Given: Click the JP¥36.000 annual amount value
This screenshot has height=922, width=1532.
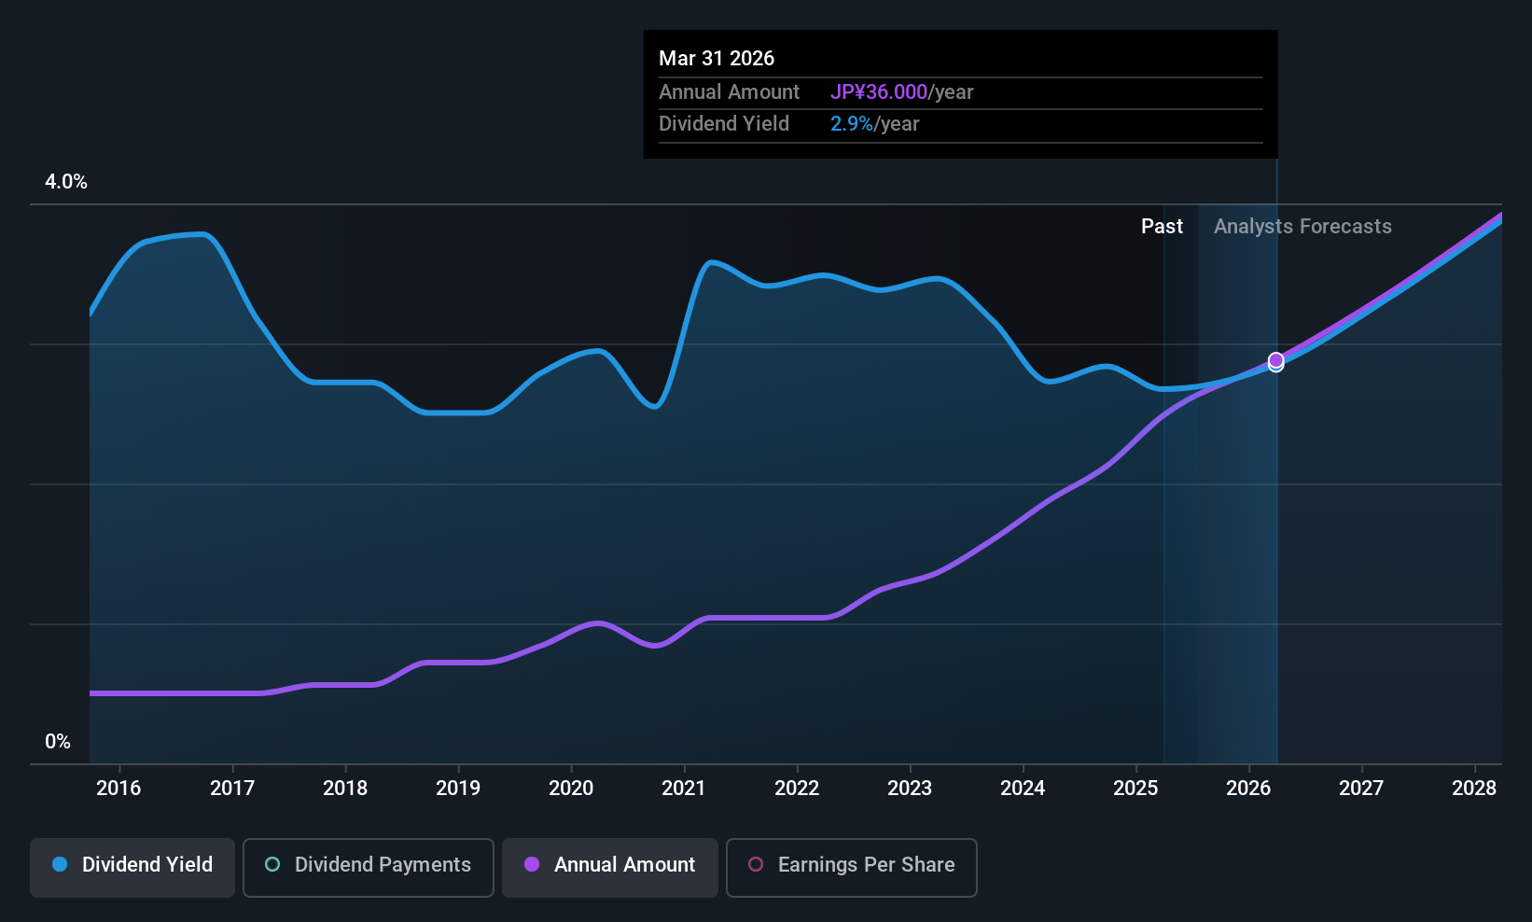Looking at the screenshot, I should pyautogui.click(x=879, y=92).
